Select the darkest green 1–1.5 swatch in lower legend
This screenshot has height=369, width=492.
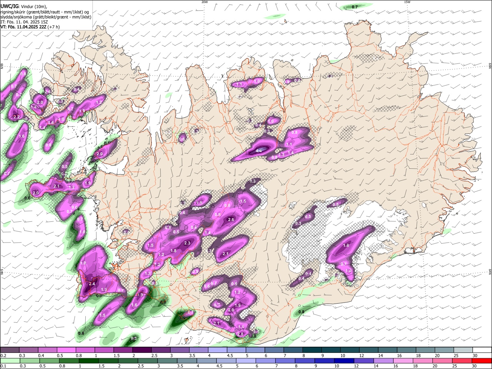click(x=88, y=361)
